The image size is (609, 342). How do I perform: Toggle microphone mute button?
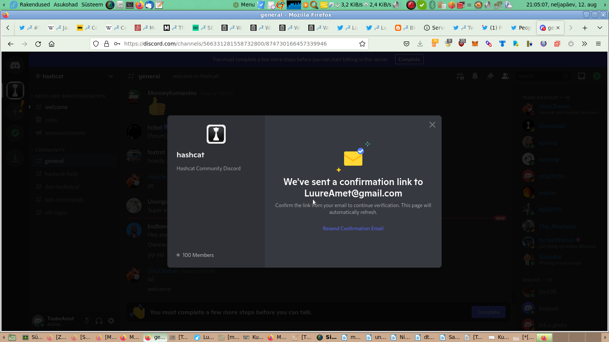pyautogui.click(x=87, y=321)
